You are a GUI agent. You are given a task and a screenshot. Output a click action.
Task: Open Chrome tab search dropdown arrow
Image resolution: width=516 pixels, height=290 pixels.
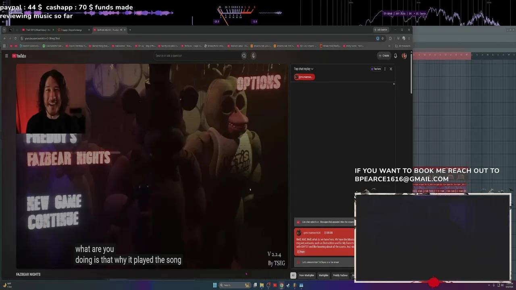click(4, 30)
